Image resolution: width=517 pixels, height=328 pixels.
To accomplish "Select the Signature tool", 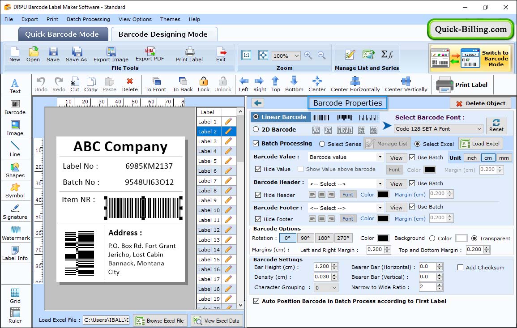I will point(15,212).
